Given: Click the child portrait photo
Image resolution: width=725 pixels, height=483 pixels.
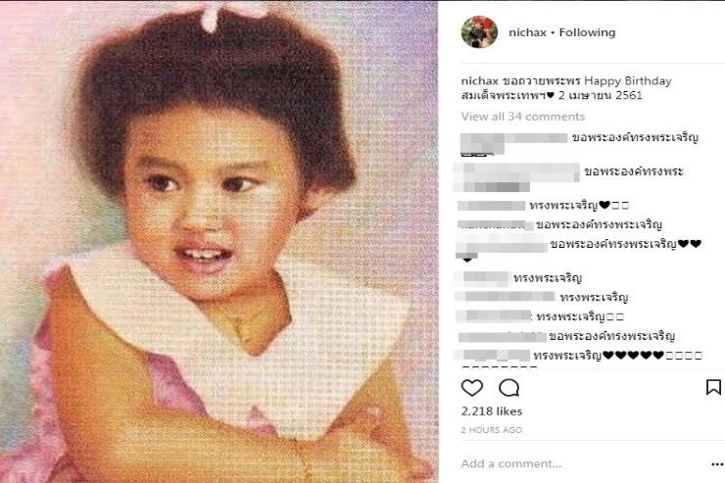Looking at the screenshot, I should pos(219,242).
